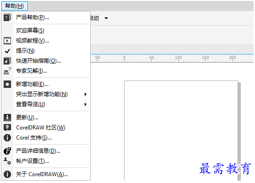The image size is (255, 183).
Task: Open the 帮助(H) menu
Action: coord(15,6)
